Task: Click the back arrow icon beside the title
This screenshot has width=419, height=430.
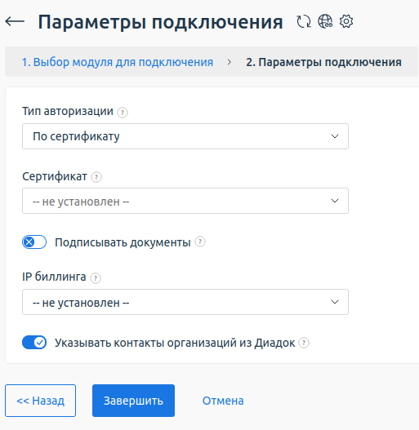Action: (x=15, y=21)
